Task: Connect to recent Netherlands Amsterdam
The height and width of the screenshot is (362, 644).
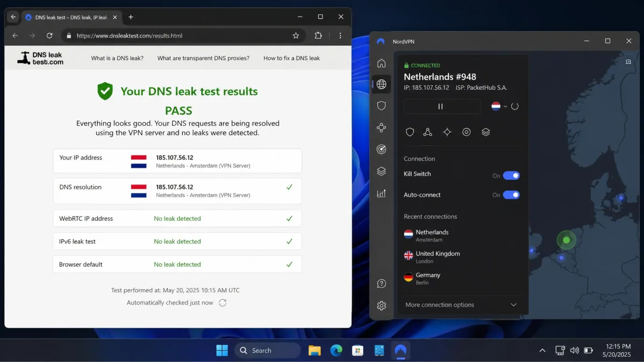Action: click(462, 235)
